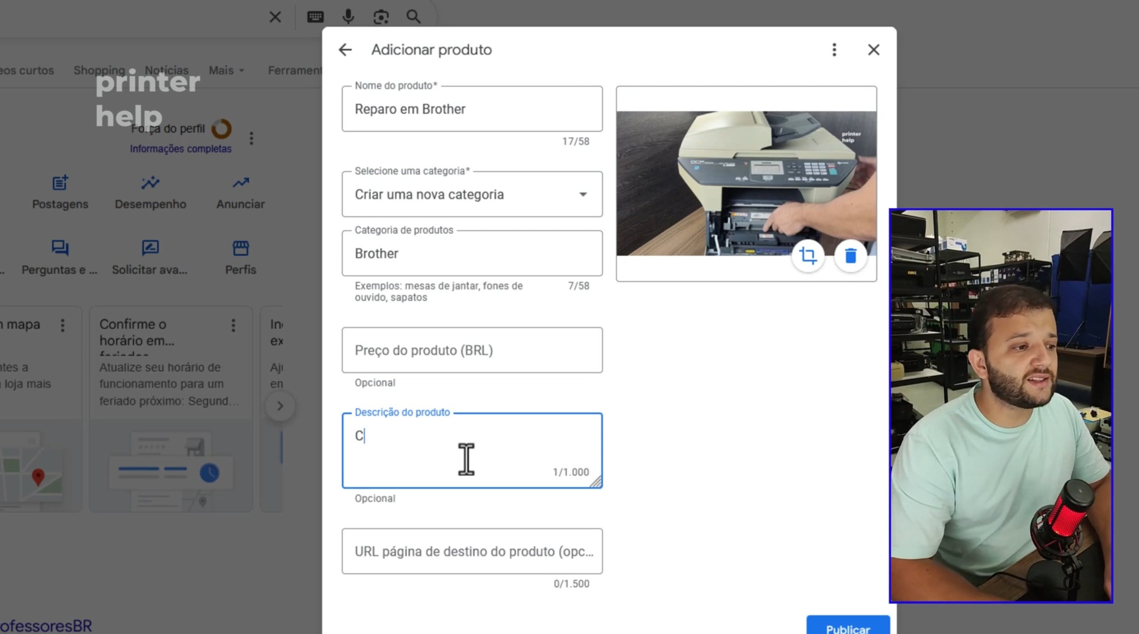Screen dimensions: 1139x634
Task: Open three-dot menu in Adicionar produto dialog
Action: coord(834,50)
